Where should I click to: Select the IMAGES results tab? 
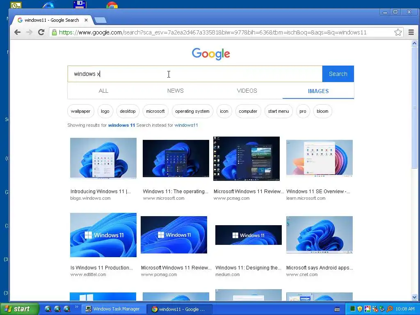point(318,91)
